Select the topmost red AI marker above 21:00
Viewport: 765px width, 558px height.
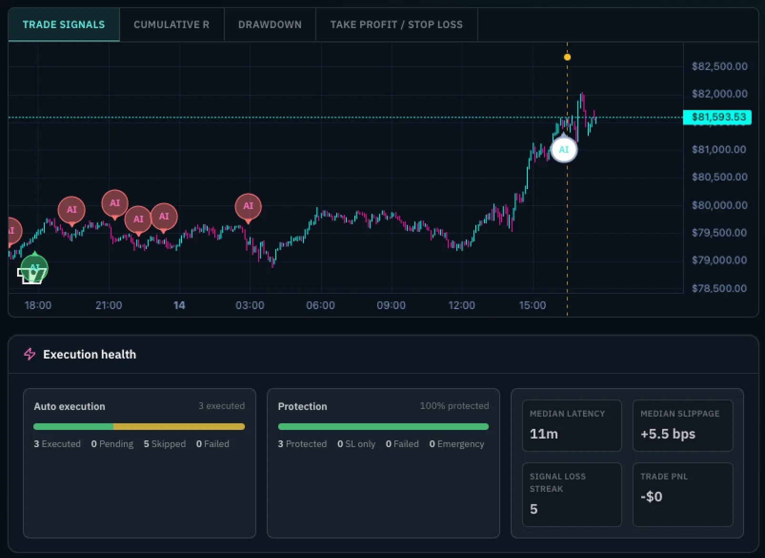coord(115,203)
